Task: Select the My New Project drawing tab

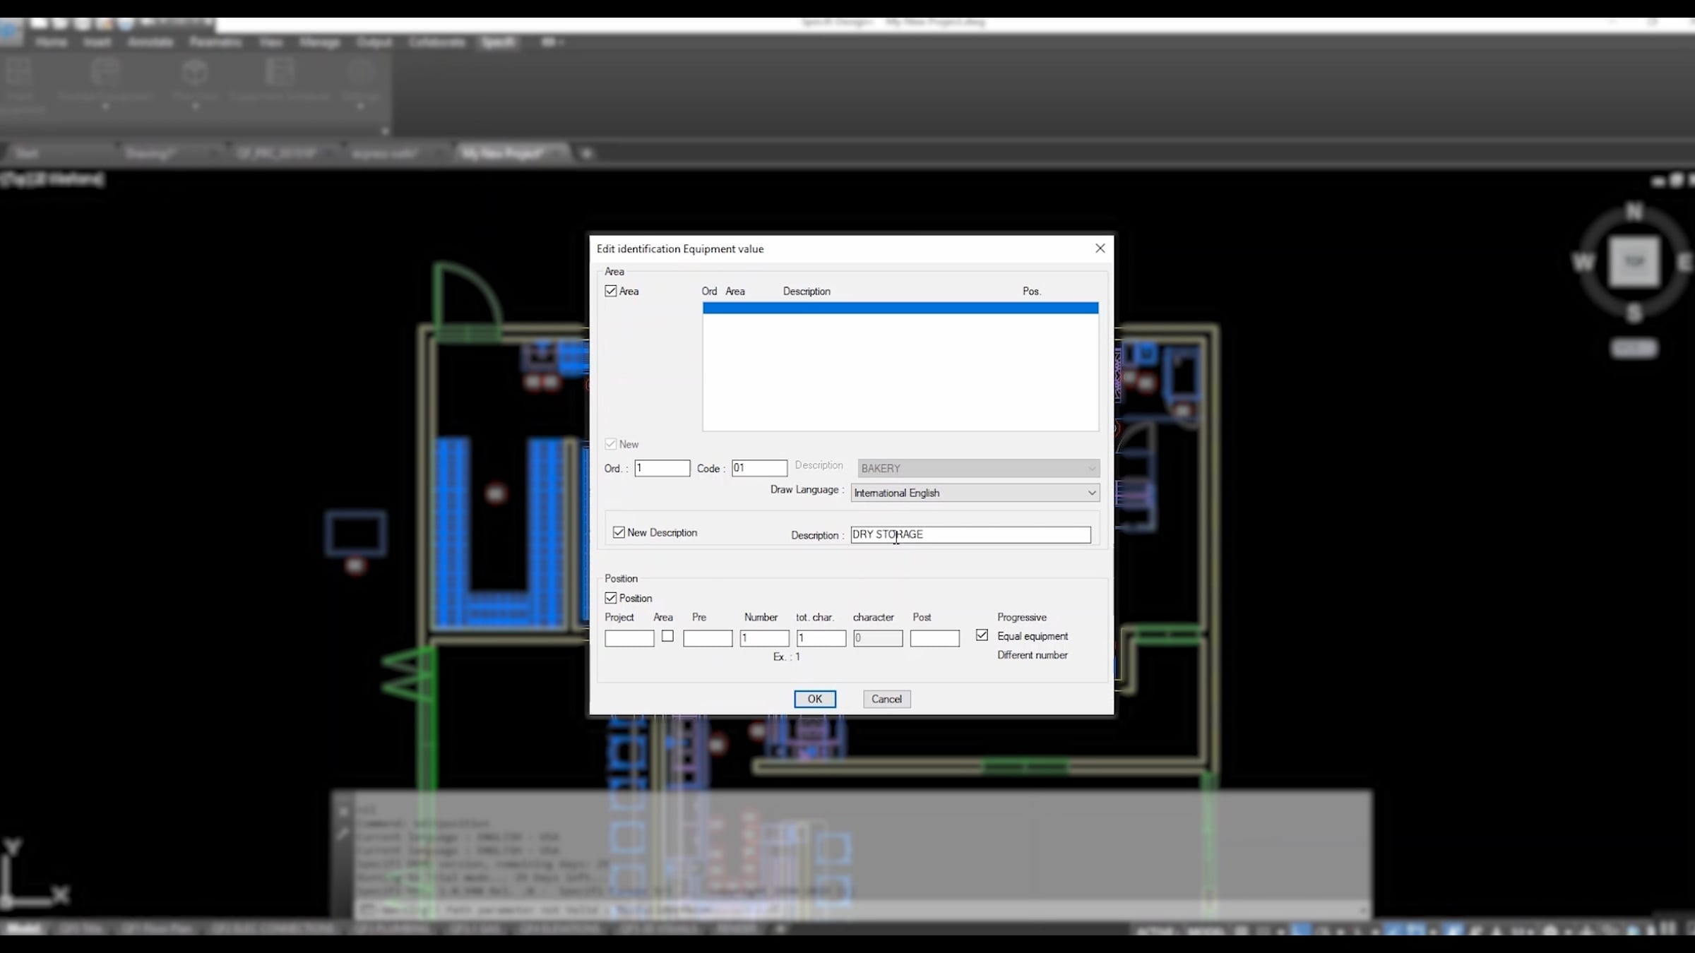Action: pyautogui.click(x=503, y=153)
